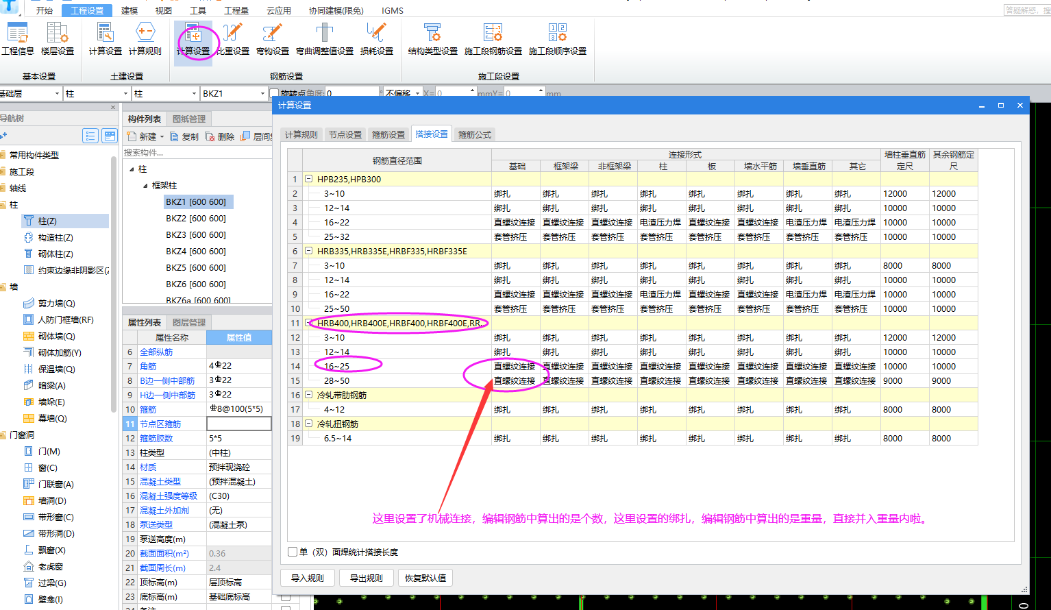Viewport: 1051px width, 610px height.
Task: Switch navigation tree to list view icon
Action: click(x=90, y=136)
